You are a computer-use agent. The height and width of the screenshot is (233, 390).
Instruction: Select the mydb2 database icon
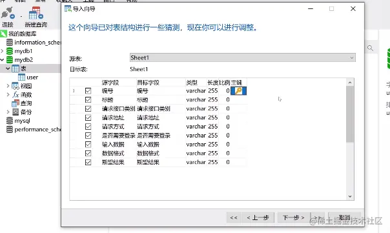click(10, 59)
